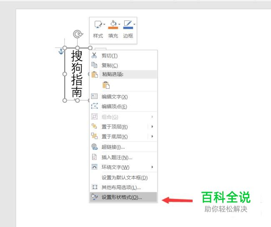The height and width of the screenshot is (227, 271).
Task: Click the 编辑文字 icon
Action: (94, 96)
